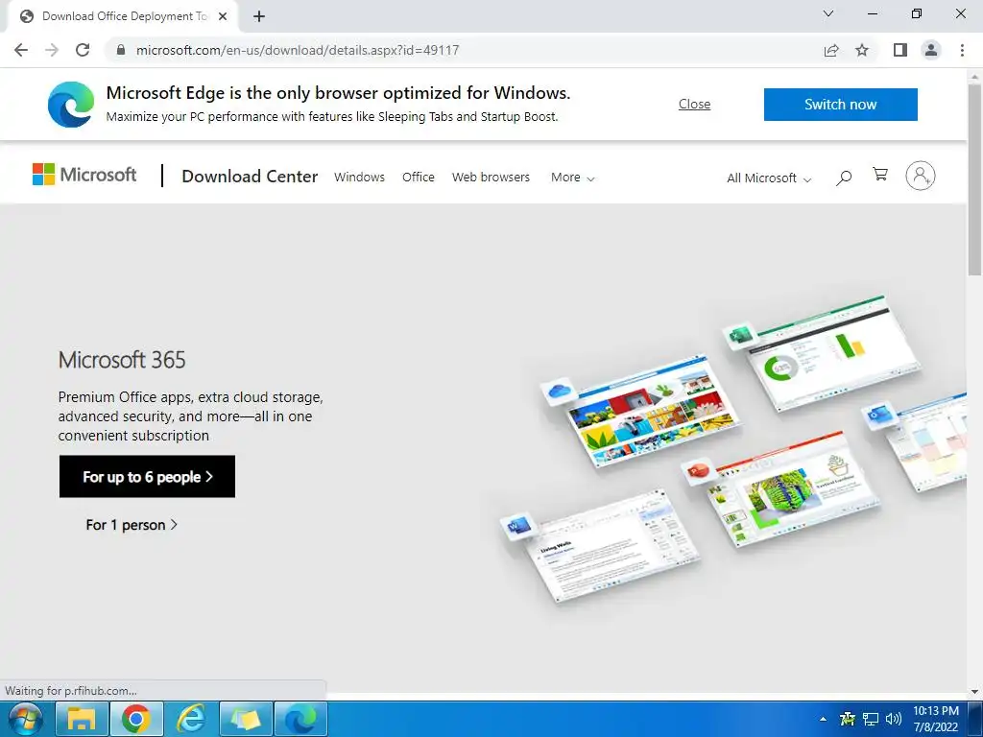
Task: Open the volume speaker tray icon
Action: (894, 718)
